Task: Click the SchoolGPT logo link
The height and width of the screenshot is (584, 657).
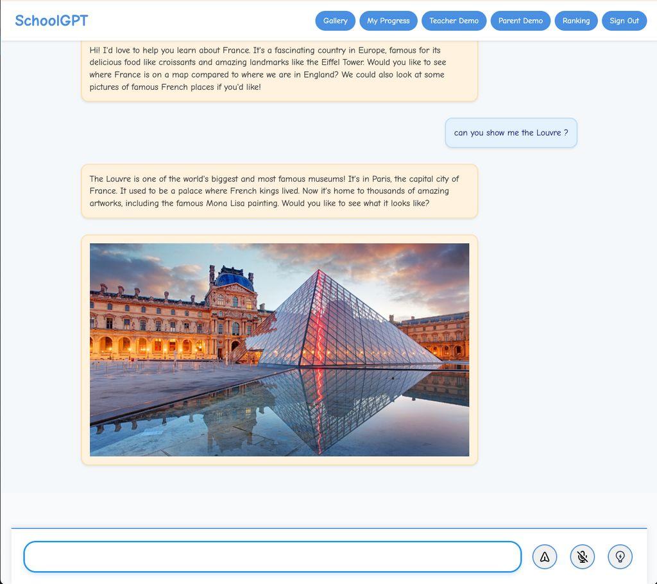Action: 51,21
